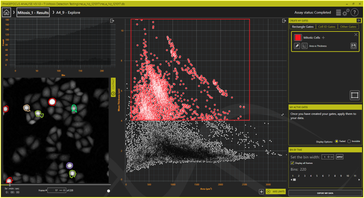Collapse the Create My Gates panel
Viewport: 364px width, 198px height.
pos(358,21)
